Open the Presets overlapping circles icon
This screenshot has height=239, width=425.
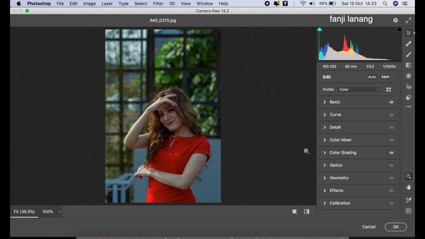(x=408, y=98)
